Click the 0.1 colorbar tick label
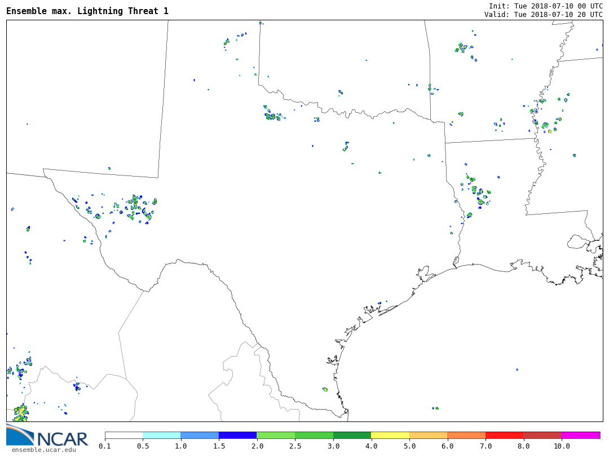Viewport: 609px width, 457px height. coord(105,446)
